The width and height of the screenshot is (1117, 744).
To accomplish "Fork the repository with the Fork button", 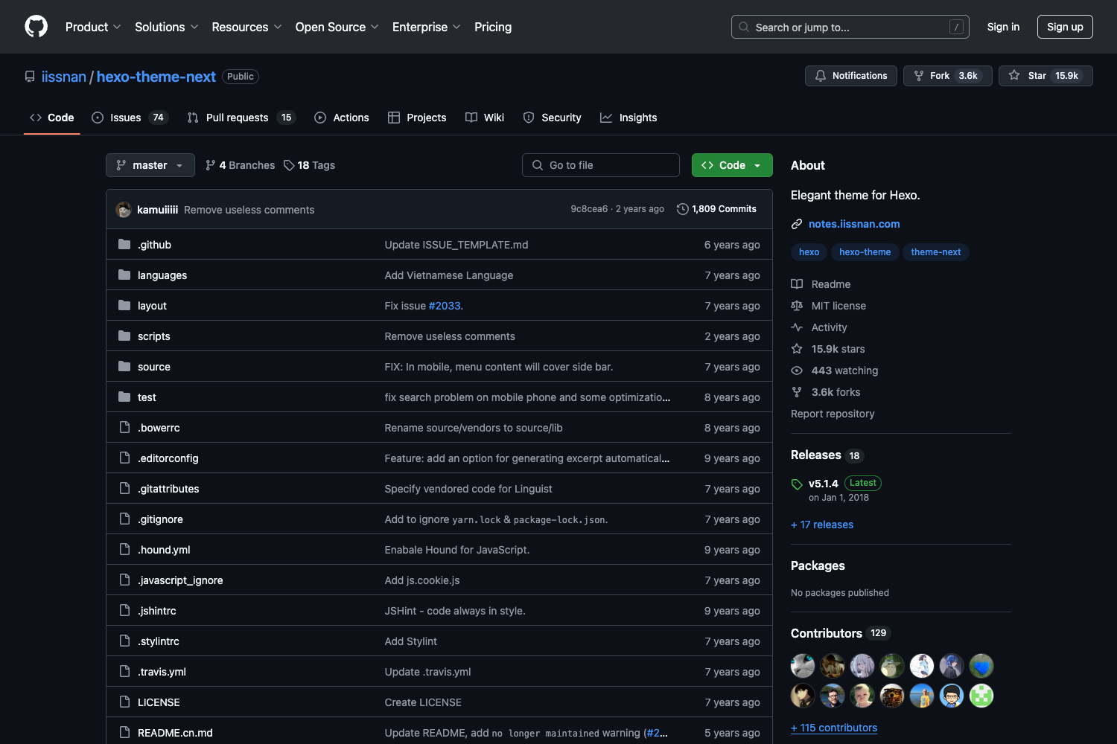I will click(947, 76).
